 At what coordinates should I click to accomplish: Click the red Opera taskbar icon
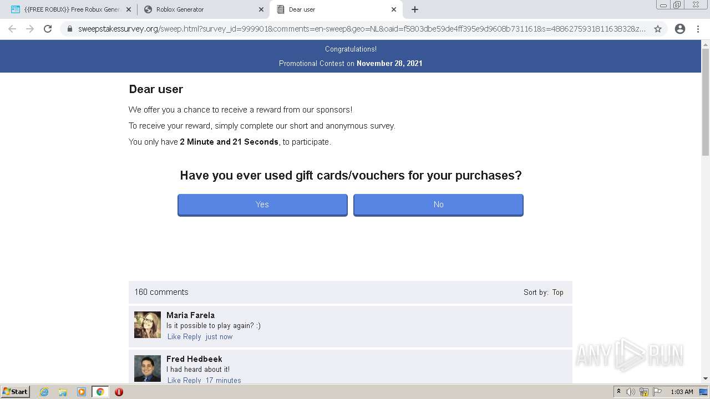(119, 392)
